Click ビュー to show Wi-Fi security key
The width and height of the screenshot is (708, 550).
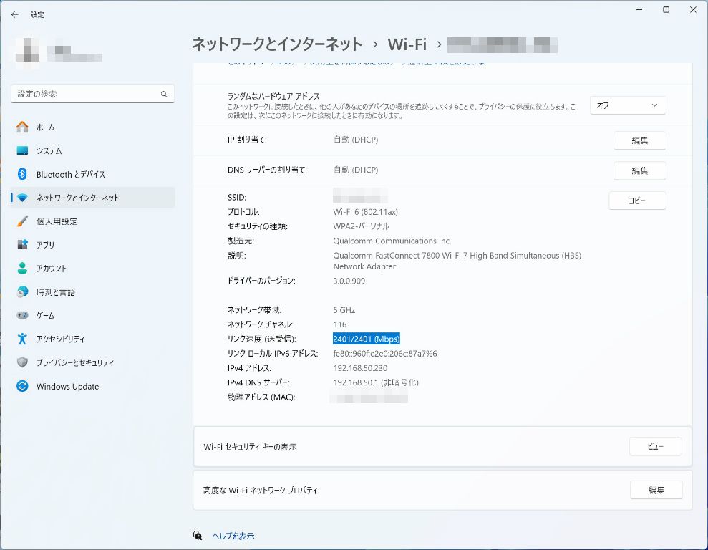coord(655,446)
